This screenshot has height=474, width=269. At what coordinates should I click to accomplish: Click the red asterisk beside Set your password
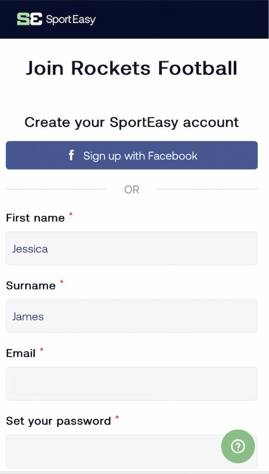pyautogui.click(x=117, y=418)
